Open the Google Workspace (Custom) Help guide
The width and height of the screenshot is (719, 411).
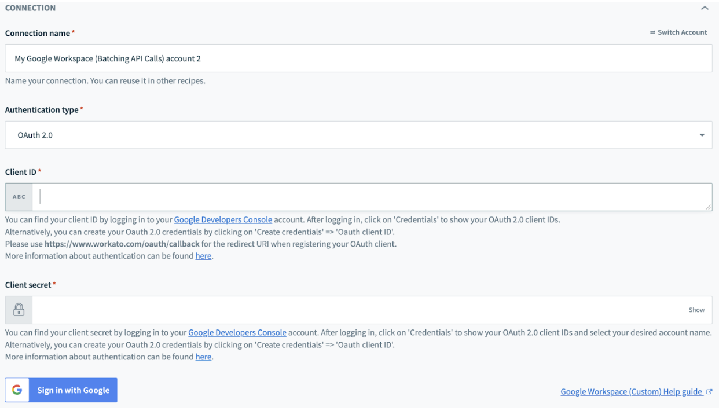point(631,391)
